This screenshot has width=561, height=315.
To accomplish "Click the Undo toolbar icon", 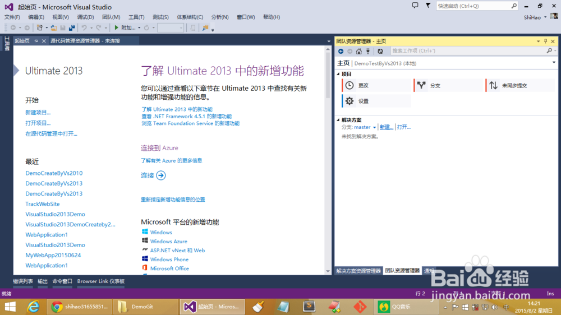I will pyautogui.click(x=84, y=27).
